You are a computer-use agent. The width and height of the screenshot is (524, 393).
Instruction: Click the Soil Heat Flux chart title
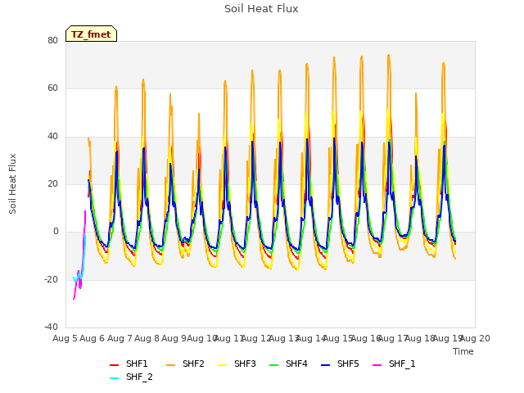261,9
